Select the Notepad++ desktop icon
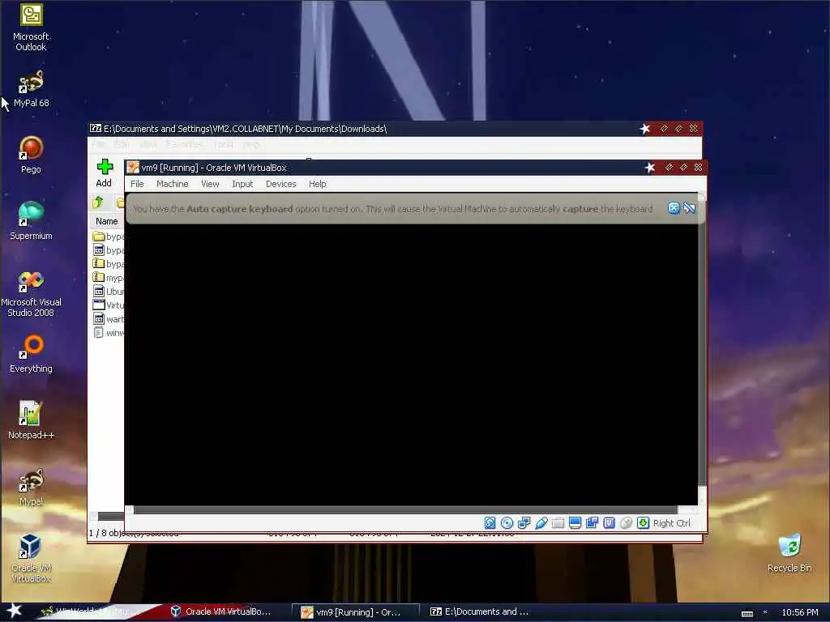 point(31,420)
